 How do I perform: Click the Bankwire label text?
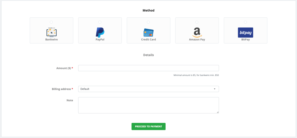(52, 39)
